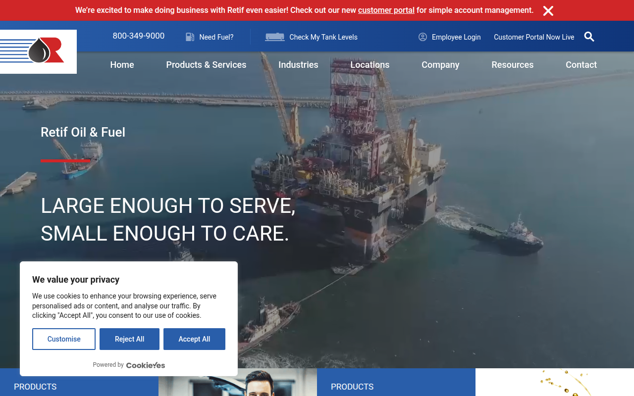Open the Need Fuel? link

tap(216, 37)
